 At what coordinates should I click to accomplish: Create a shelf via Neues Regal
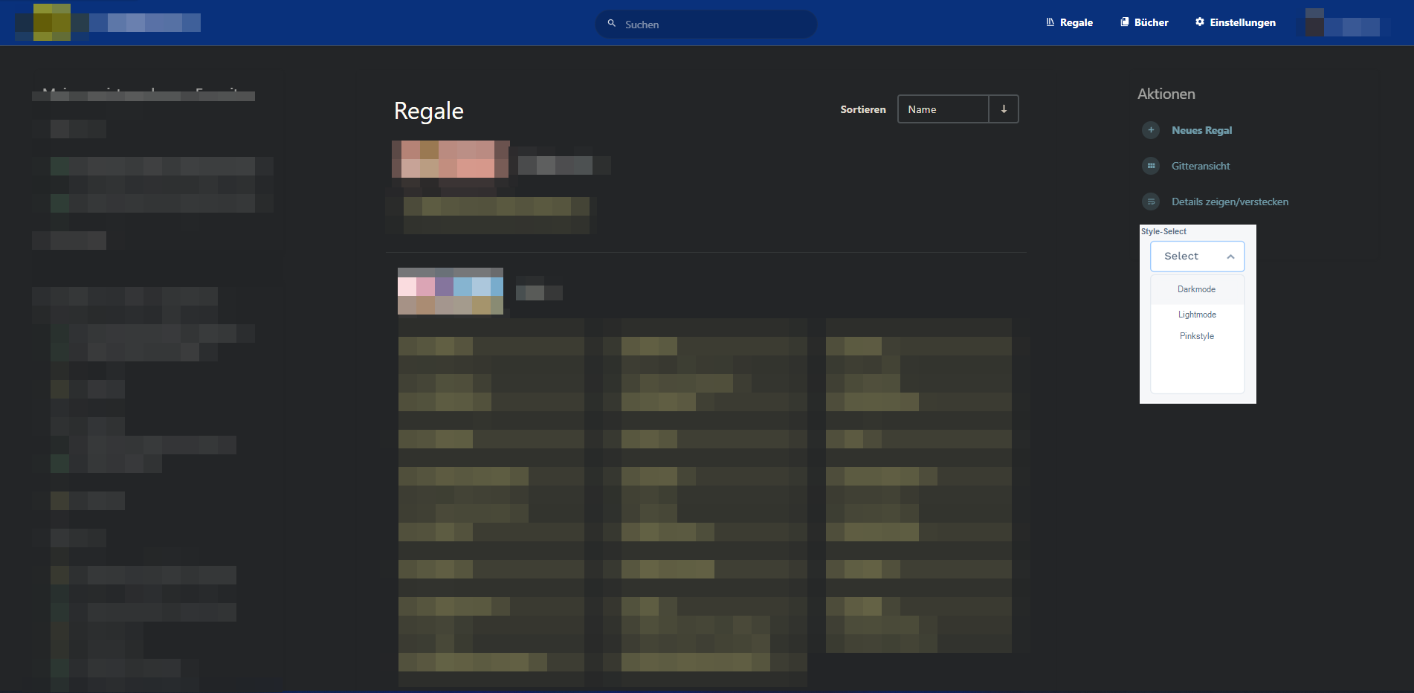(1201, 130)
